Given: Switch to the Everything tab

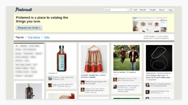Looking at the screenshot, I should 34,37.
